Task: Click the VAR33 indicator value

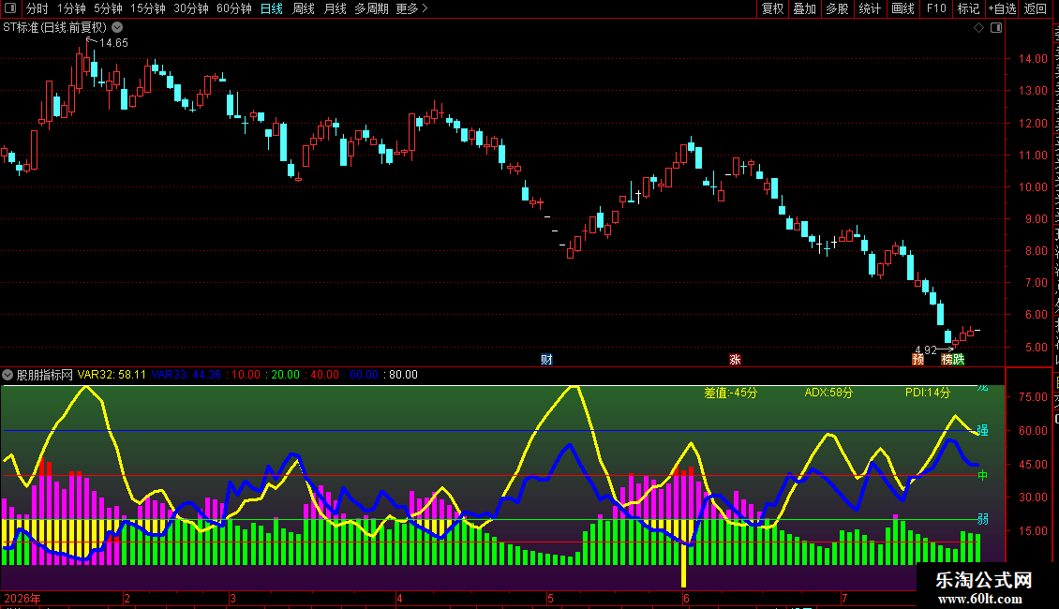Action: coord(186,375)
